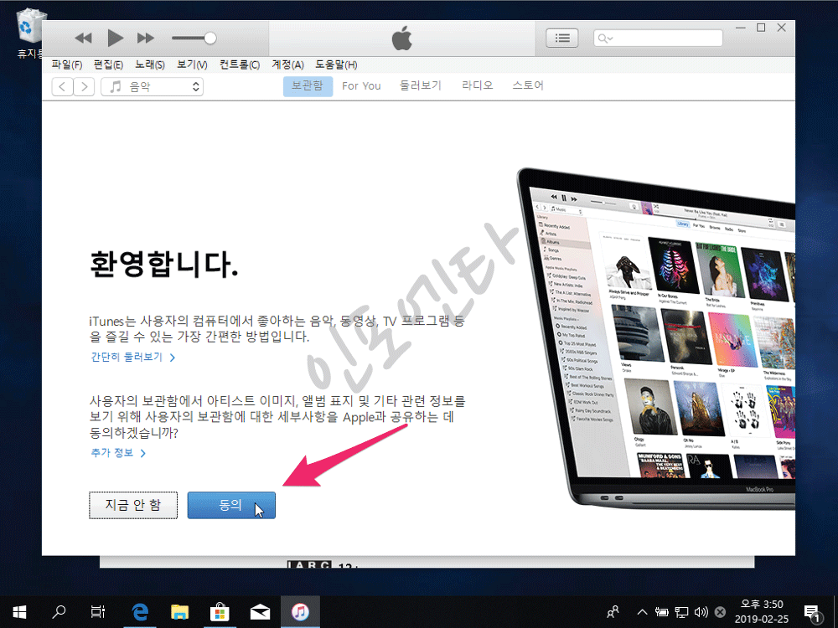Viewport: 838px width, 628px height.
Task: Expand the 음악 media type dropdown
Action: click(x=153, y=86)
